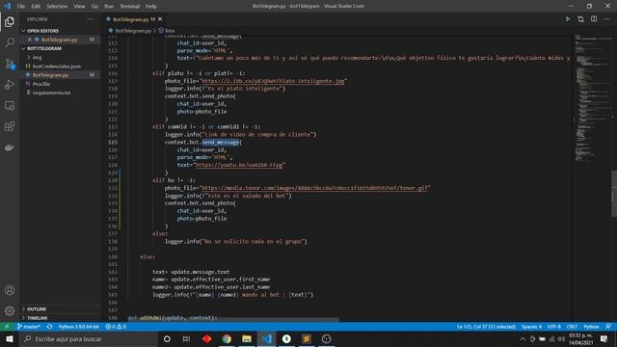The width and height of the screenshot is (617, 347).
Task: Run the Python file with the play button
Action: click(x=568, y=19)
